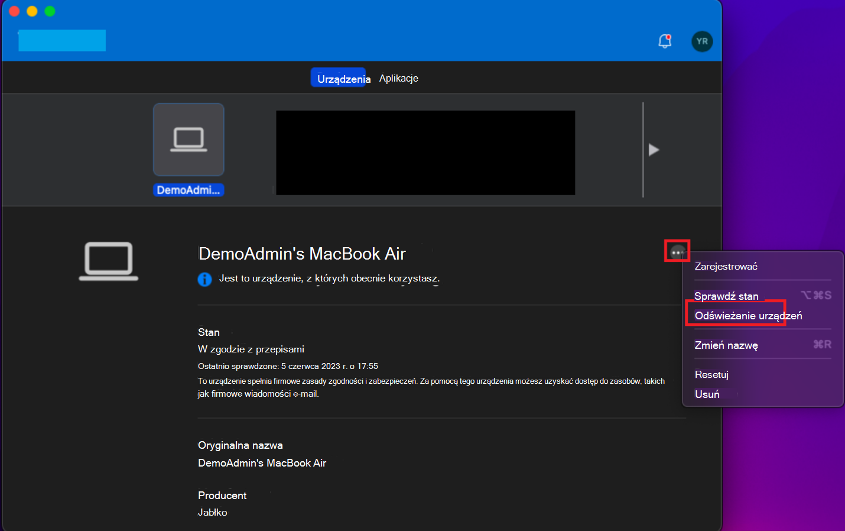The width and height of the screenshot is (845, 531).
Task: Click the Producent label
Action: [x=222, y=496]
